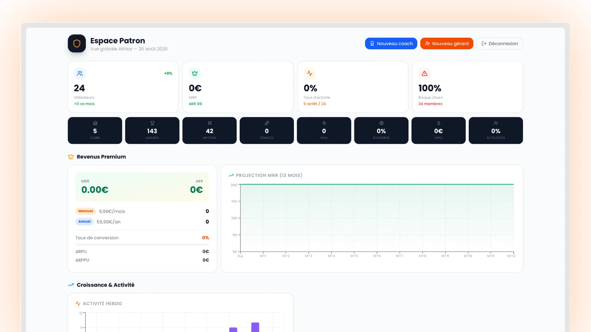Click the user icon on Activation tile
The height and width of the screenshot is (332, 591).
click(x=496, y=123)
